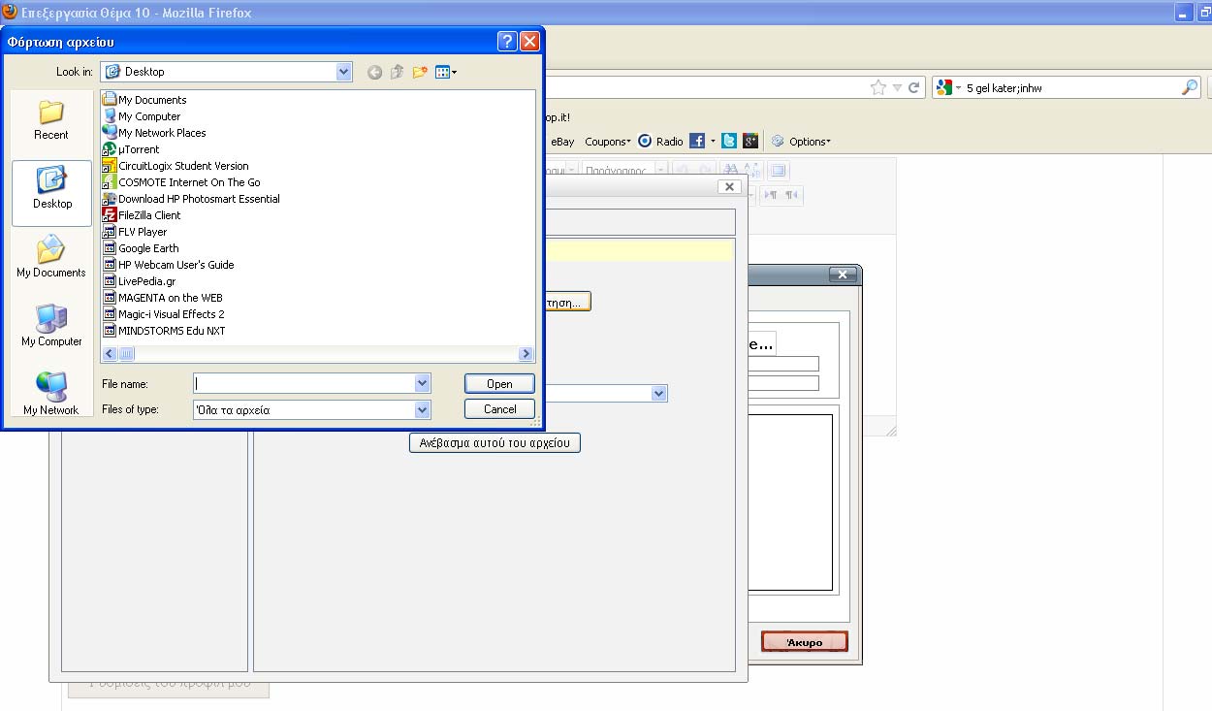
Task: Click the Facebook toolbar icon
Action: 697,142
